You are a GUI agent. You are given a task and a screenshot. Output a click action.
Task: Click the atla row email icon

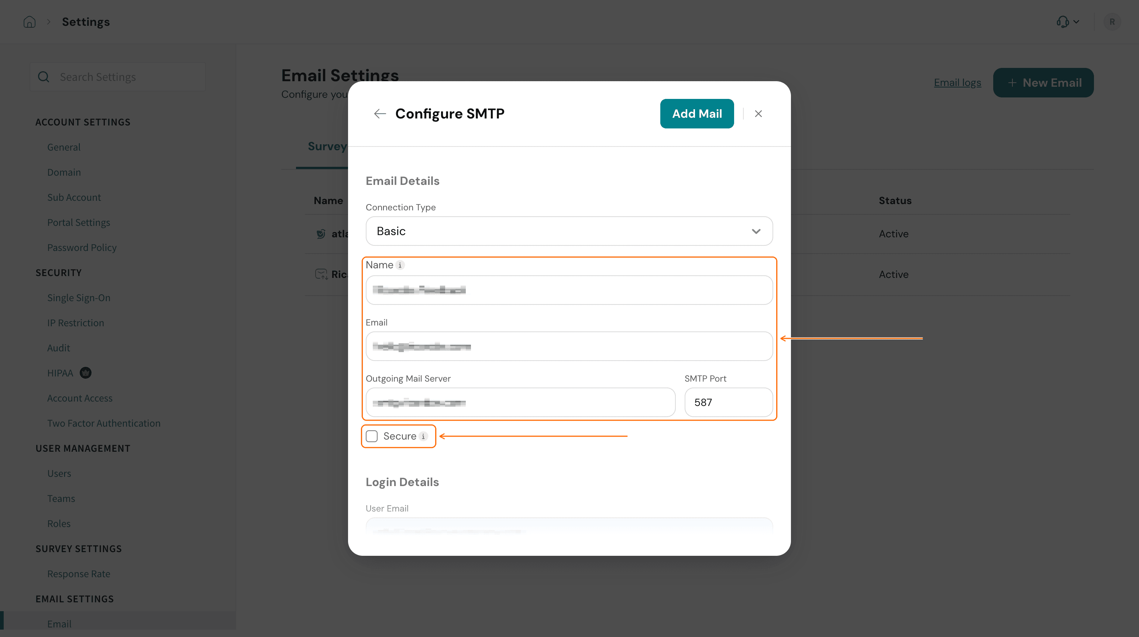(x=321, y=234)
